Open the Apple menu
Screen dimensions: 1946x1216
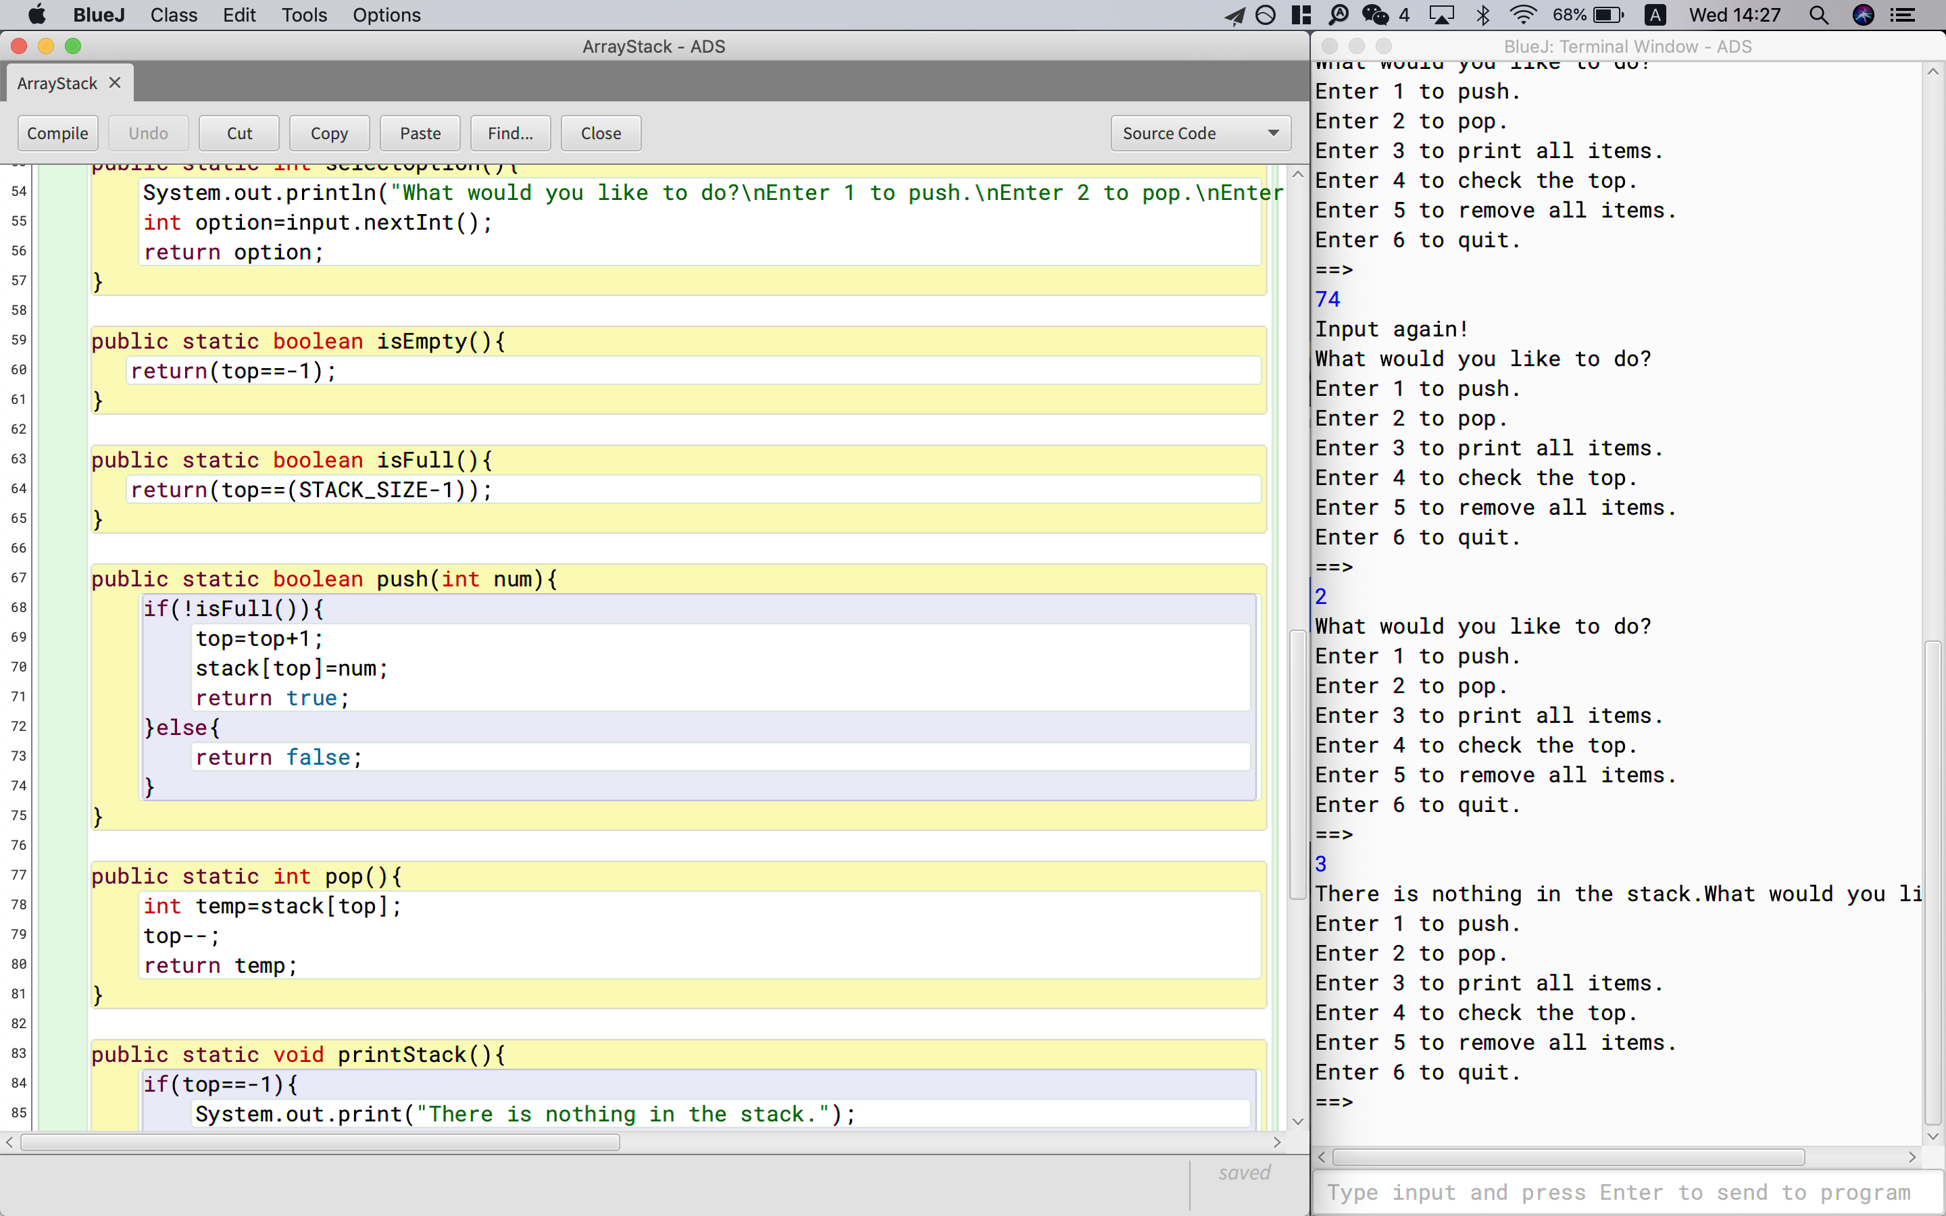pos(37,16)
